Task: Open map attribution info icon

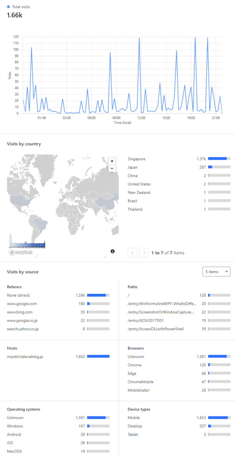Action: pos(113,251)
